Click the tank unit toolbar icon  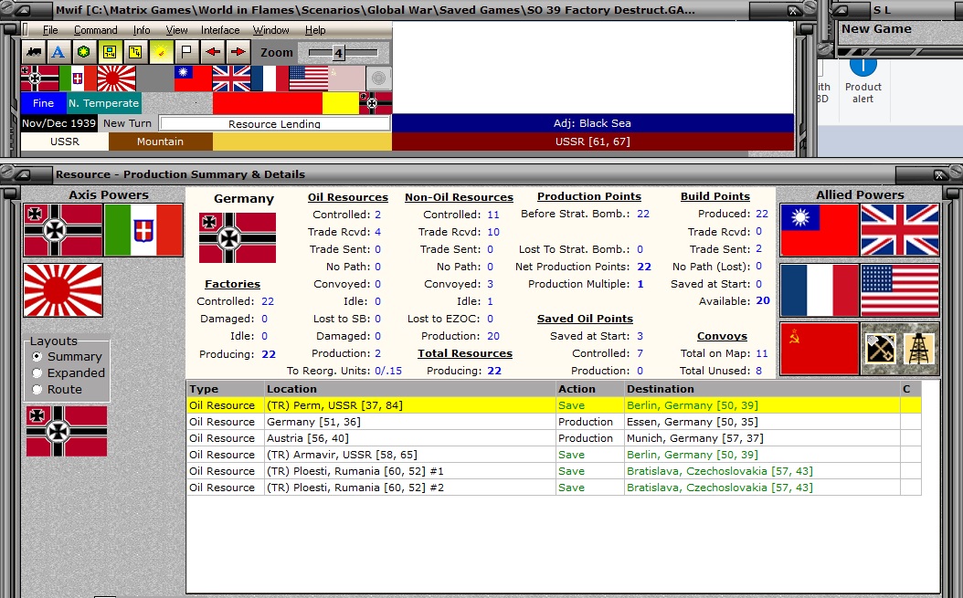[34, 52]
